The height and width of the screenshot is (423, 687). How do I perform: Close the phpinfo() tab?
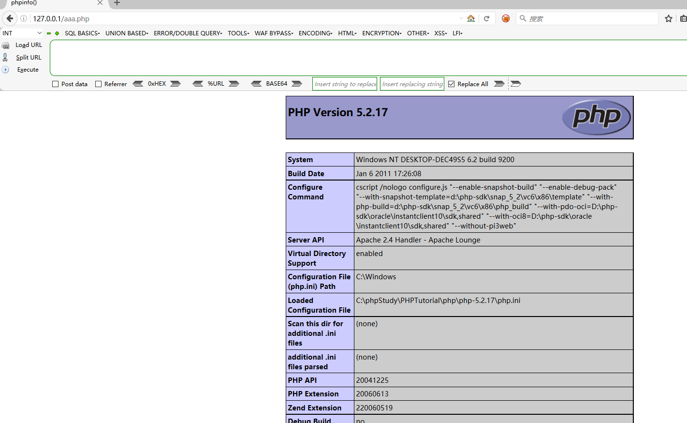pyautogui.click(x=100, y=3)
